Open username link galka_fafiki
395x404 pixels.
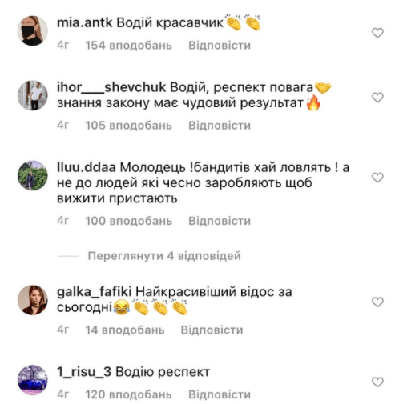pyautogui.click(x=95, y=292)
